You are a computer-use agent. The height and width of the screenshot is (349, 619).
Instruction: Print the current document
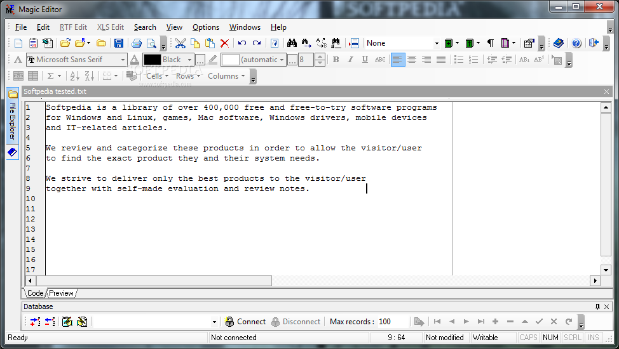[137, 43]
